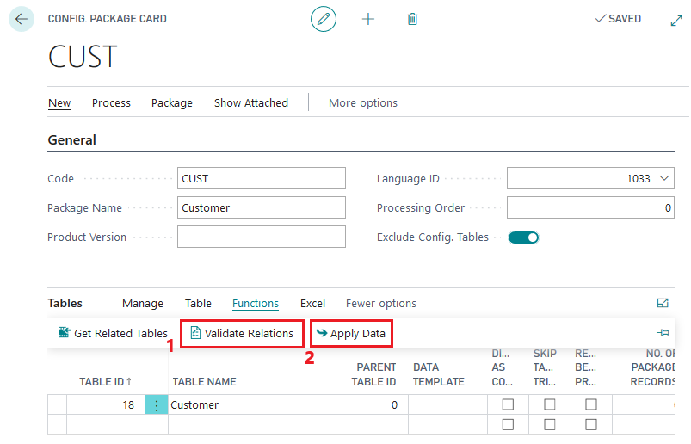Click the DATA TEMPLATE column header
The width and height of the screenshot is (691, 444).
(x=439, y=374)
